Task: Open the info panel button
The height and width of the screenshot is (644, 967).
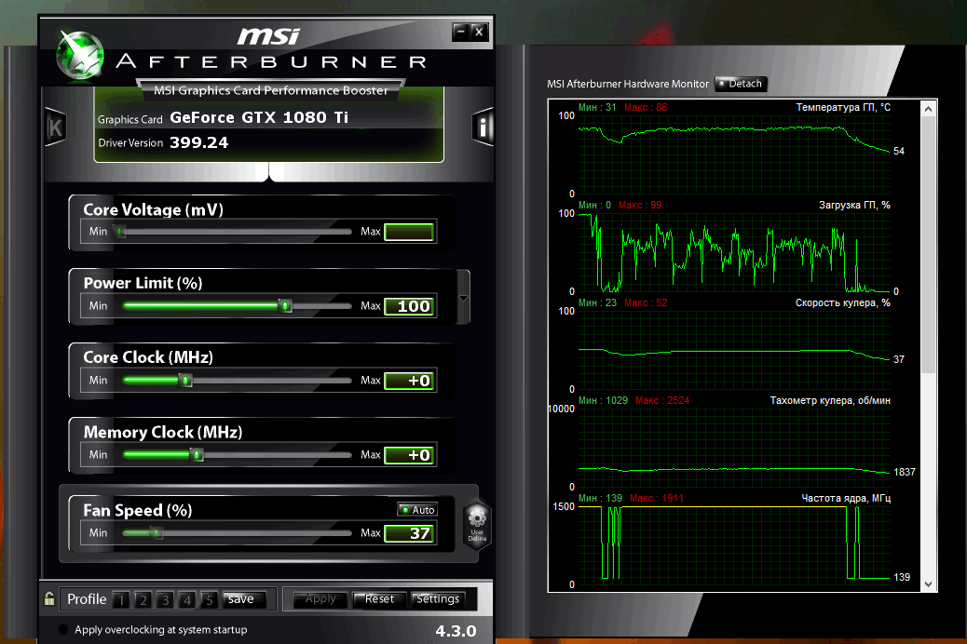Action: (x=483, y=127)
